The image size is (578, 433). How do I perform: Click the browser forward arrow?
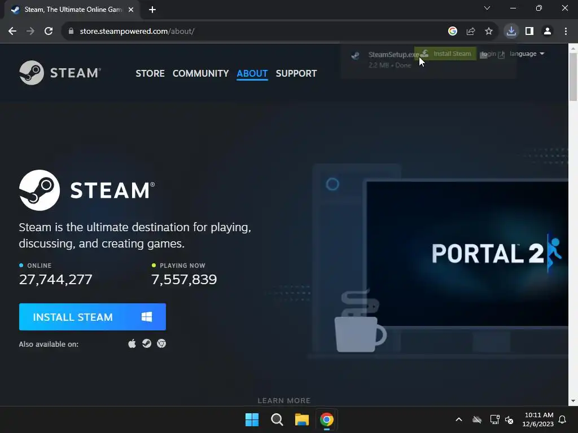tap(30, 32)
